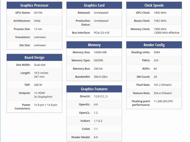Click the 12 nm process size value
This screenshot has height=142, width=190.
38,29
